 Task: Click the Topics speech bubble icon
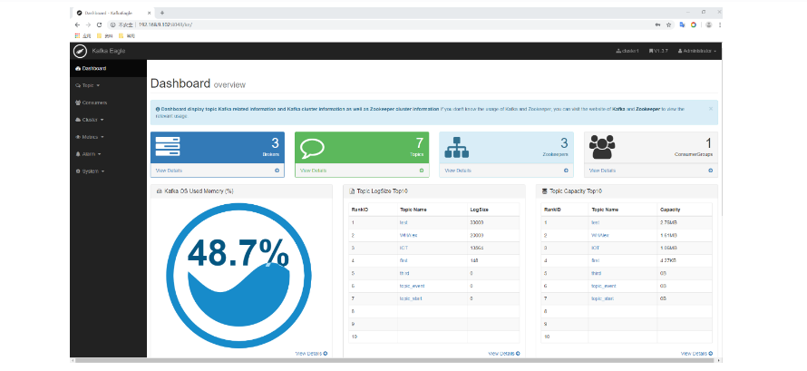[312, 148]
